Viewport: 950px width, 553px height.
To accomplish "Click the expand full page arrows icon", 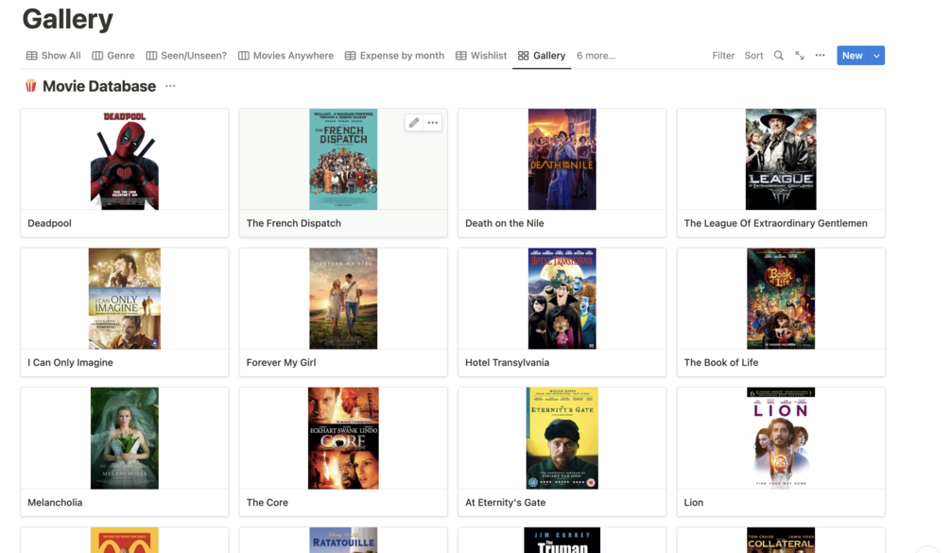I will pos(800,55).
